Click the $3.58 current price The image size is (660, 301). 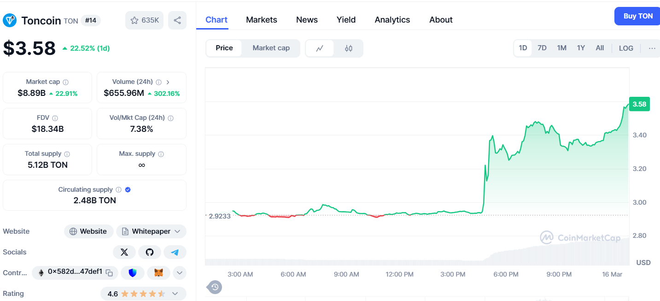[x=29, y=48]
